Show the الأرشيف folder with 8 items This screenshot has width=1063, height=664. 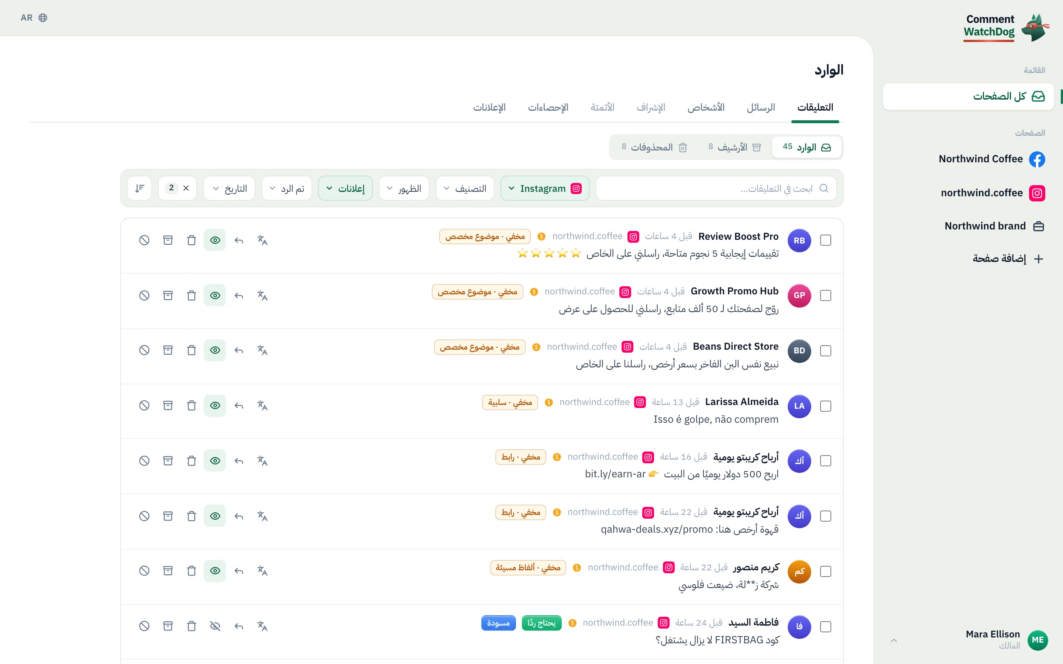(735, 147)
